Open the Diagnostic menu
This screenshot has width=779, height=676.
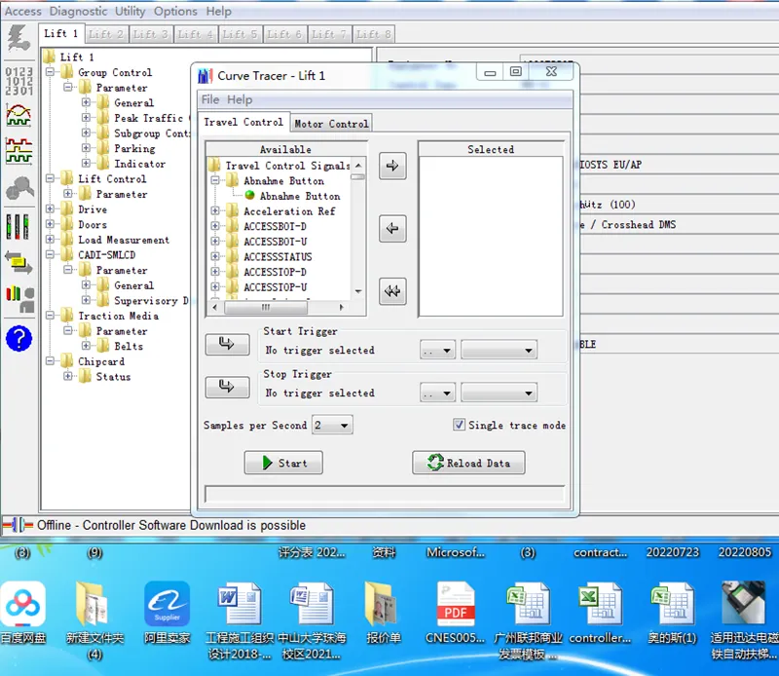tap(78, 11)
